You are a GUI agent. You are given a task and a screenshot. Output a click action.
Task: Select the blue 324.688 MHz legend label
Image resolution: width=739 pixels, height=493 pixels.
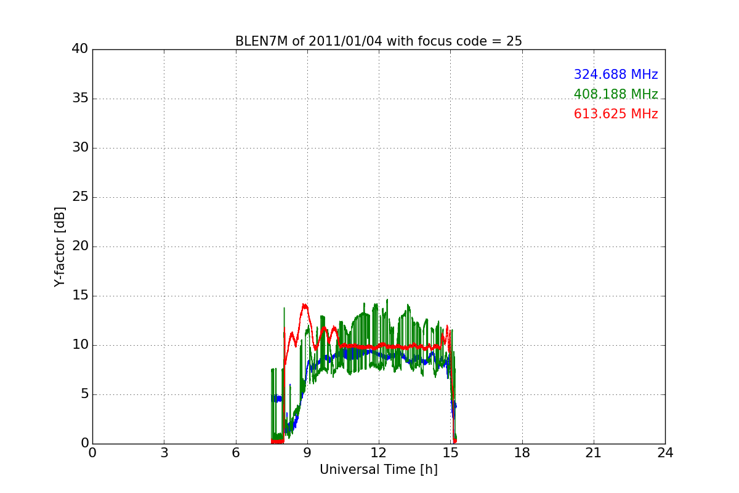tap(616, 75)
